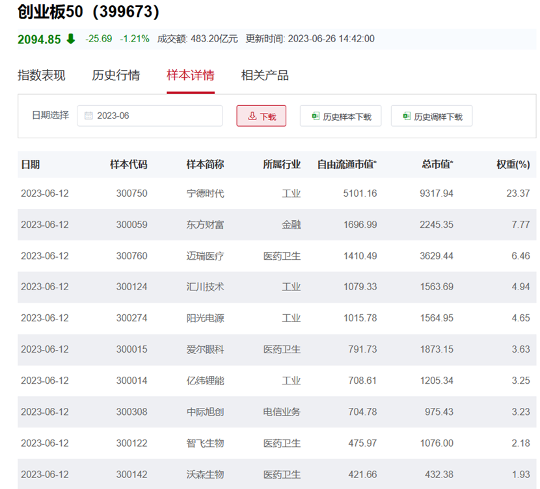Click index value 2094.85

(x=39, y=40)
